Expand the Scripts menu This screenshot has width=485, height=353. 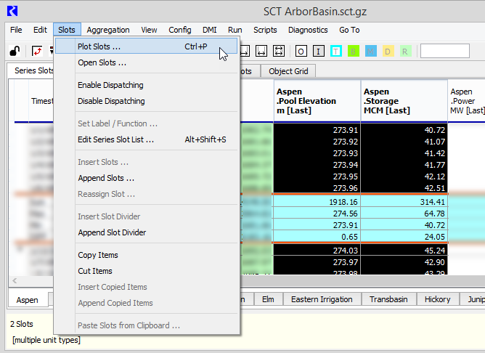click(x=265, y=30)
